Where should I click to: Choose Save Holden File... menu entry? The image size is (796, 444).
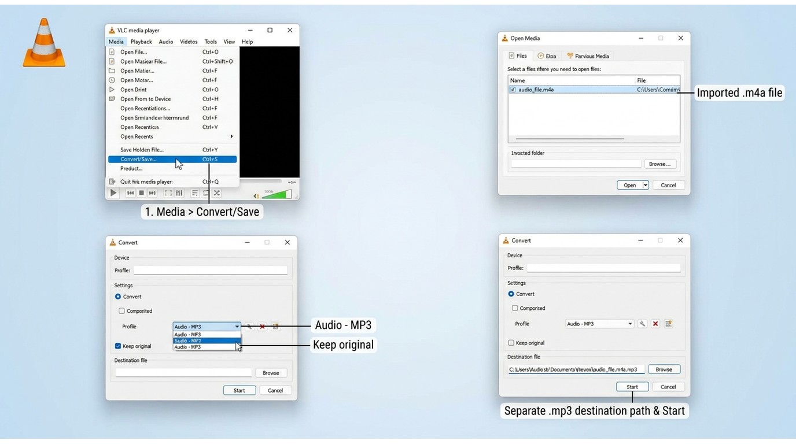pyautogui.click(x=172, y=150)
